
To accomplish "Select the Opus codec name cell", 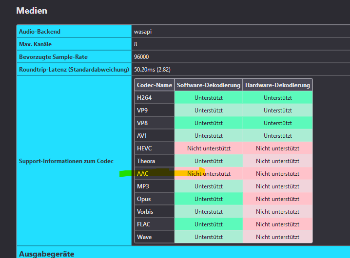I will point(155,199).
